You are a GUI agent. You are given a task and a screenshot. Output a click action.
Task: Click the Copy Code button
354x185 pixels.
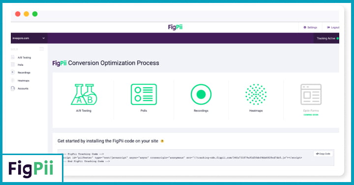323,154
